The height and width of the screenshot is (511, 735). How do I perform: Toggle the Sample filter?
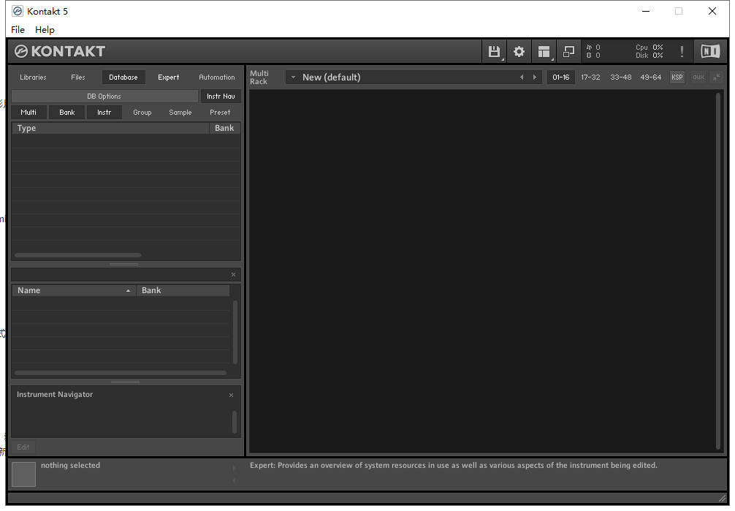[x=180, y=113]
